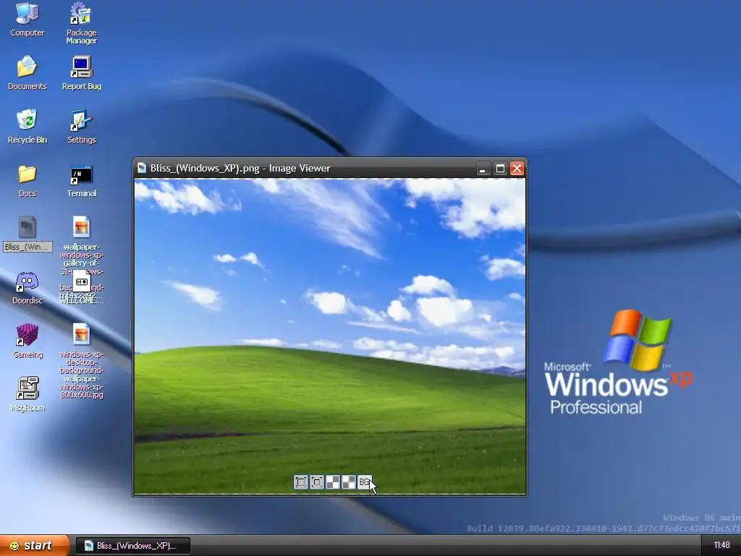741x556 pixels.
Task: Open the Docs folder icon
Action: pyautogui.click(x=27, y=180)
